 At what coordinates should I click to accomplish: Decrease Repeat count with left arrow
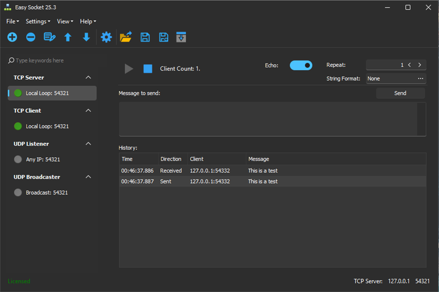tap(410, 65)
